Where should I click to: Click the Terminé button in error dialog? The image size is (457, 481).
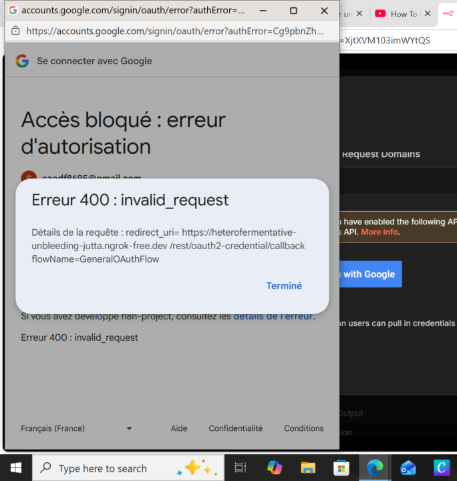[284, 286]
